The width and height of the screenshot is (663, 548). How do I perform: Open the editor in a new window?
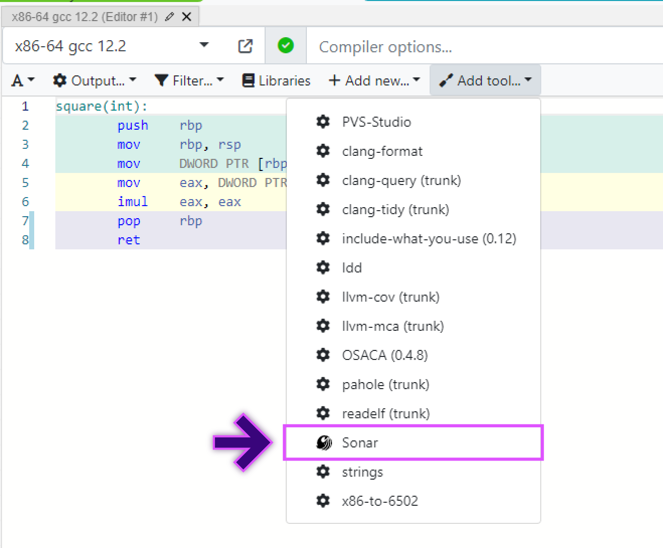(x=245, y=46)
